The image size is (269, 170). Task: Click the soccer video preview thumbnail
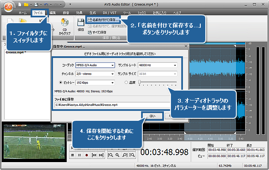(34, 141)
